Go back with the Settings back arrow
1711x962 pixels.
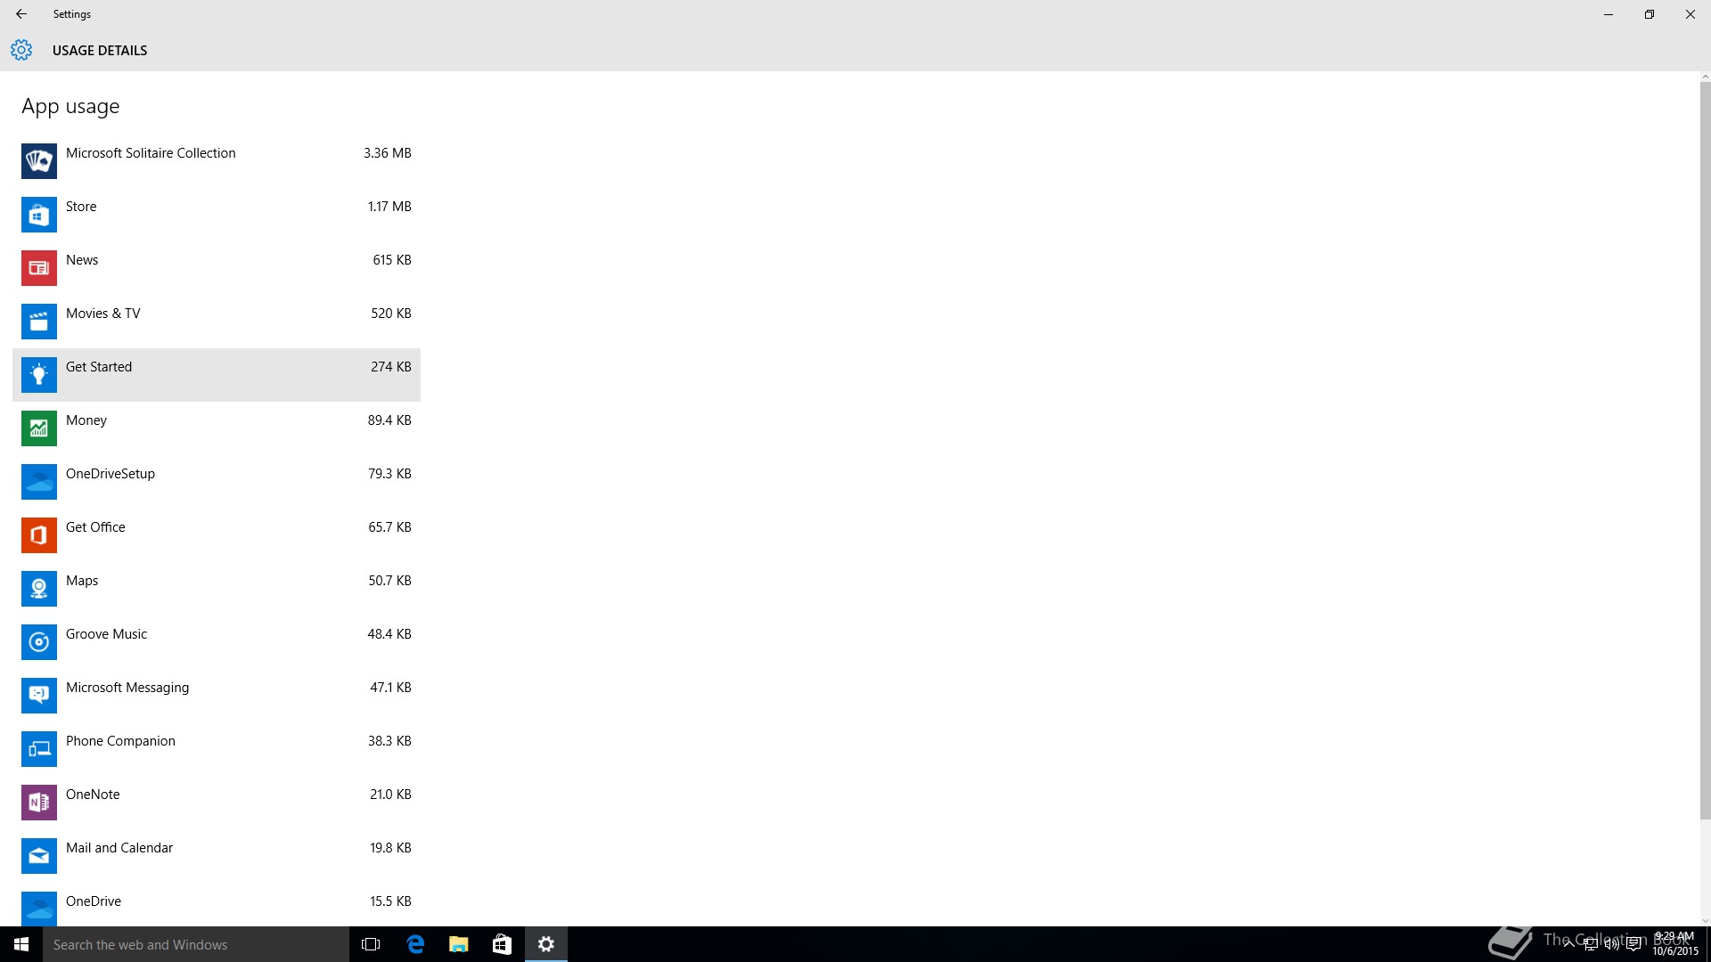click(x=21, y=14)
